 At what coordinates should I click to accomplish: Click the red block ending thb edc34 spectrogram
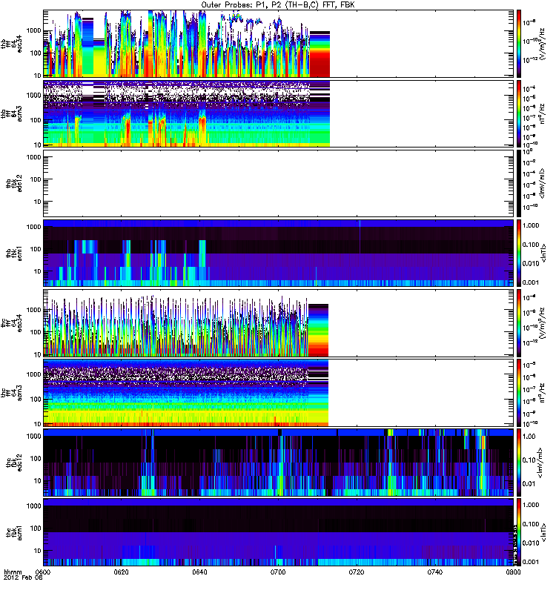(x=320, y=56)
